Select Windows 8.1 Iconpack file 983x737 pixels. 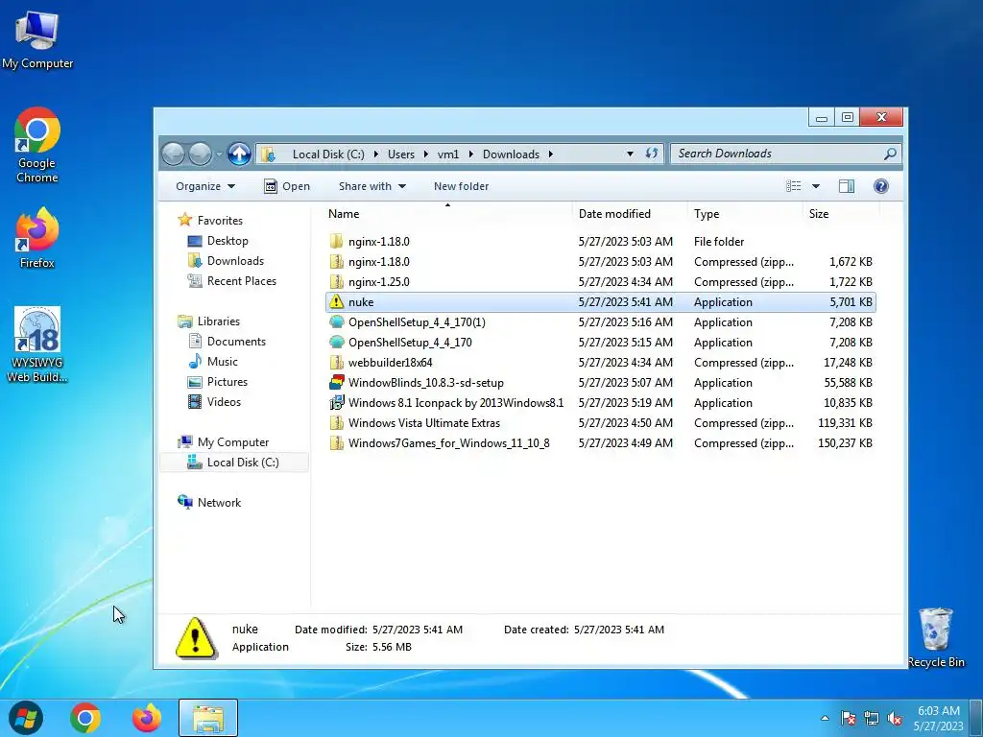pyautogui.click(x=601, y=403)
